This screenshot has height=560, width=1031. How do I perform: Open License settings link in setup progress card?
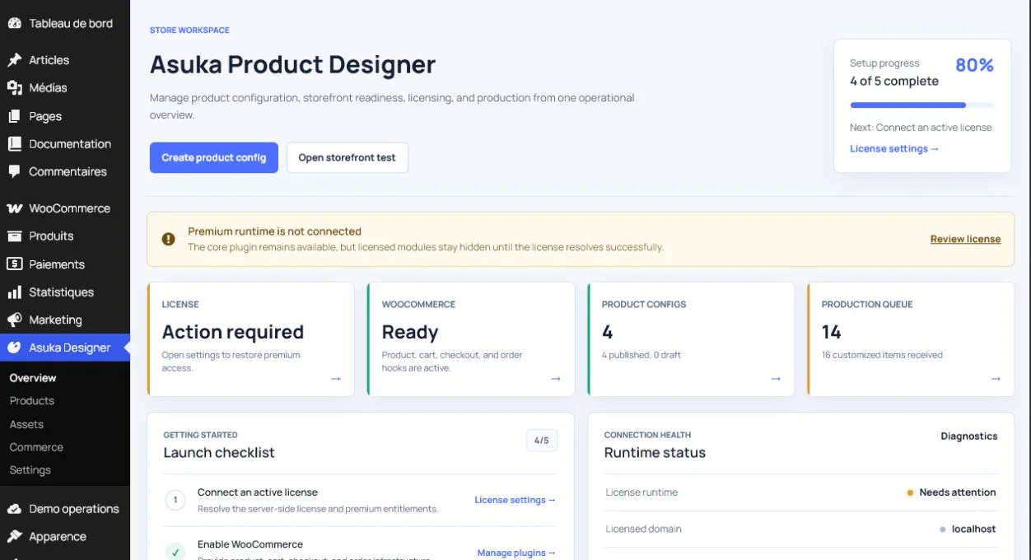[894, 149]
